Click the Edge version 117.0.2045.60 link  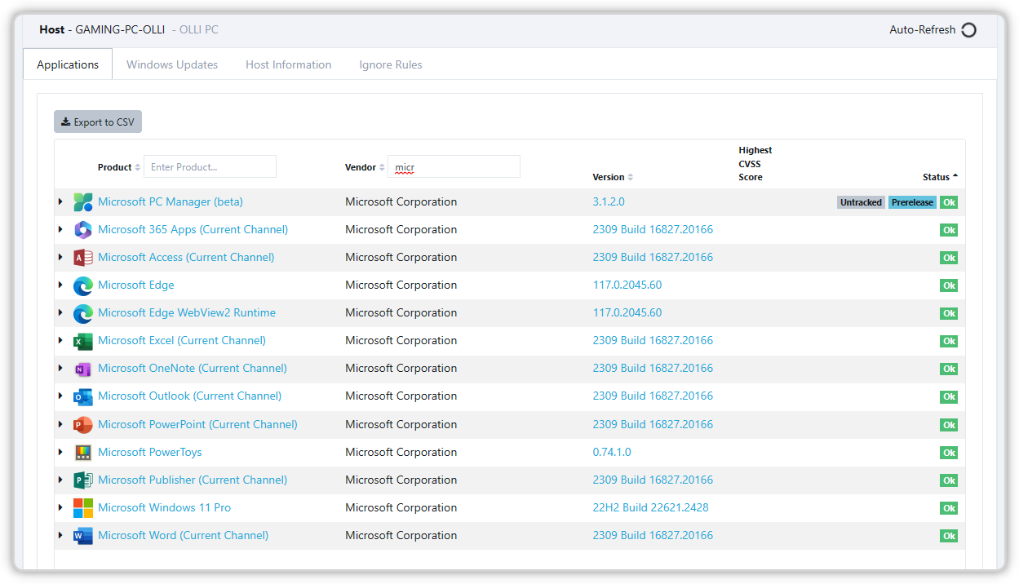tap(627, 285)
